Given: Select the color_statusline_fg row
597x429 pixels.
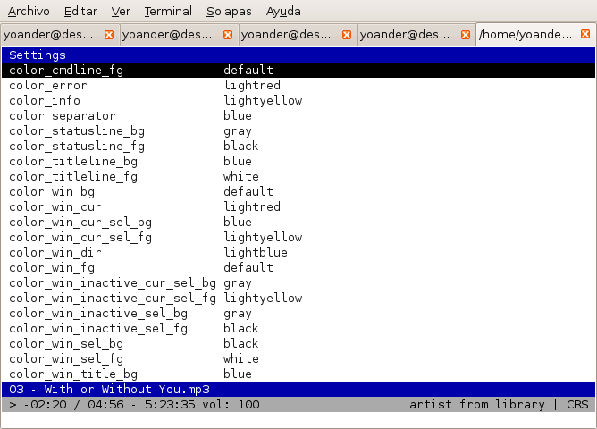Looking at the screenshot, I should click(298, 147).
